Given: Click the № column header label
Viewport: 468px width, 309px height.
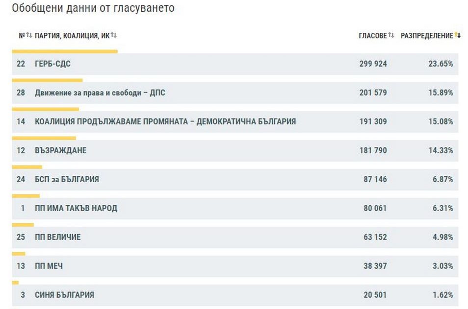Looking at the screenshot, I should coord(22,36).
